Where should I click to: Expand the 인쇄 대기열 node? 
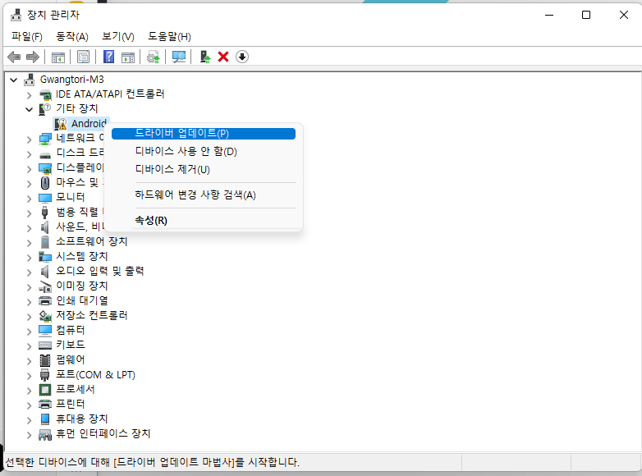click(29, 302)
